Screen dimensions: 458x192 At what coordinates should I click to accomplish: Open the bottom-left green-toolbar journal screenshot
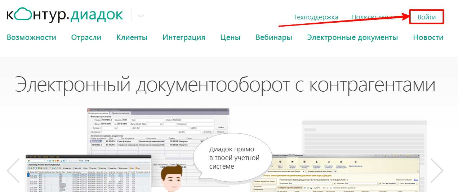click(88, 174)
